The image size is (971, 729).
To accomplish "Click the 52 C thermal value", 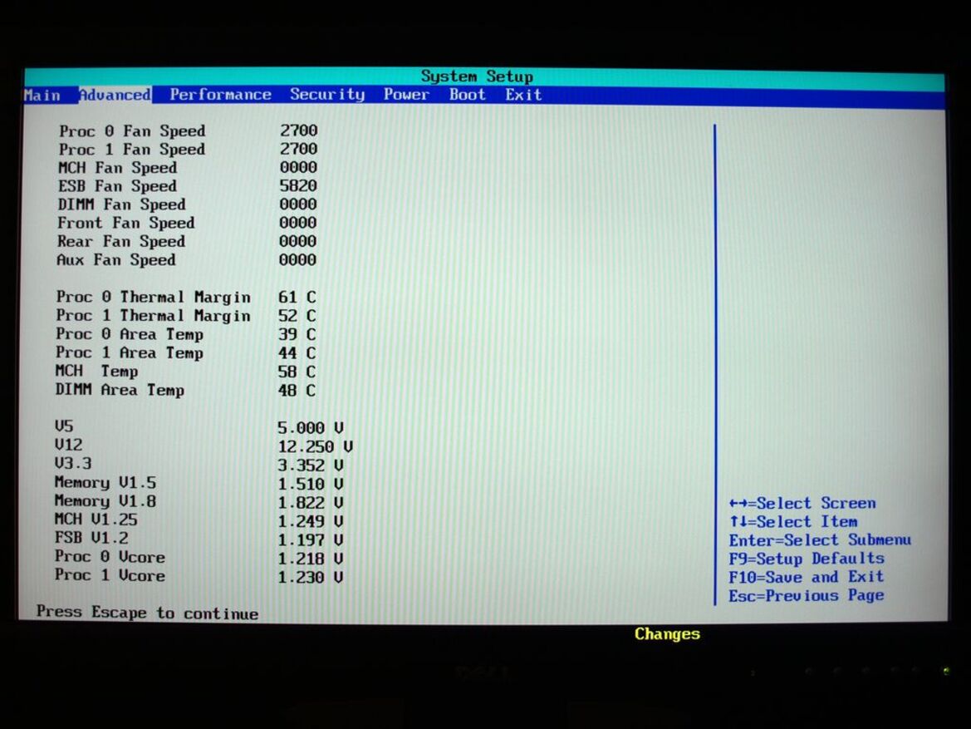I will click(297, 316).
